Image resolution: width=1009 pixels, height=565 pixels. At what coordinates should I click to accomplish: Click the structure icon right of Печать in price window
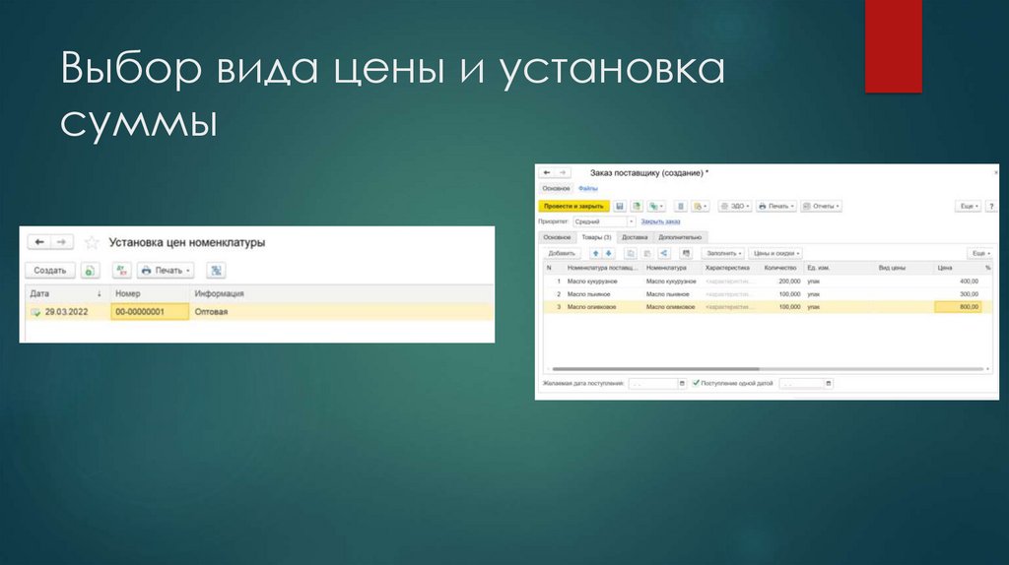coord(216,271)
